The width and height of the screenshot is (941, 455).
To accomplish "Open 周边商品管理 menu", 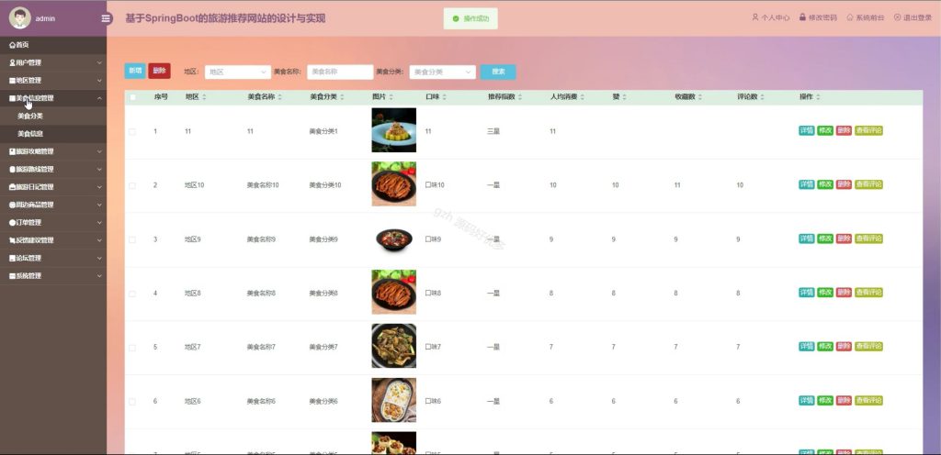I will 53,205.
